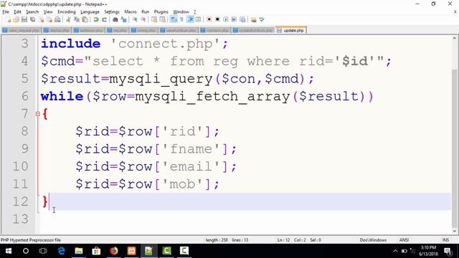This screenshot has height=258, width=459.
Task: Click the $cmd select query line
Action: click(x=216, y=62)
